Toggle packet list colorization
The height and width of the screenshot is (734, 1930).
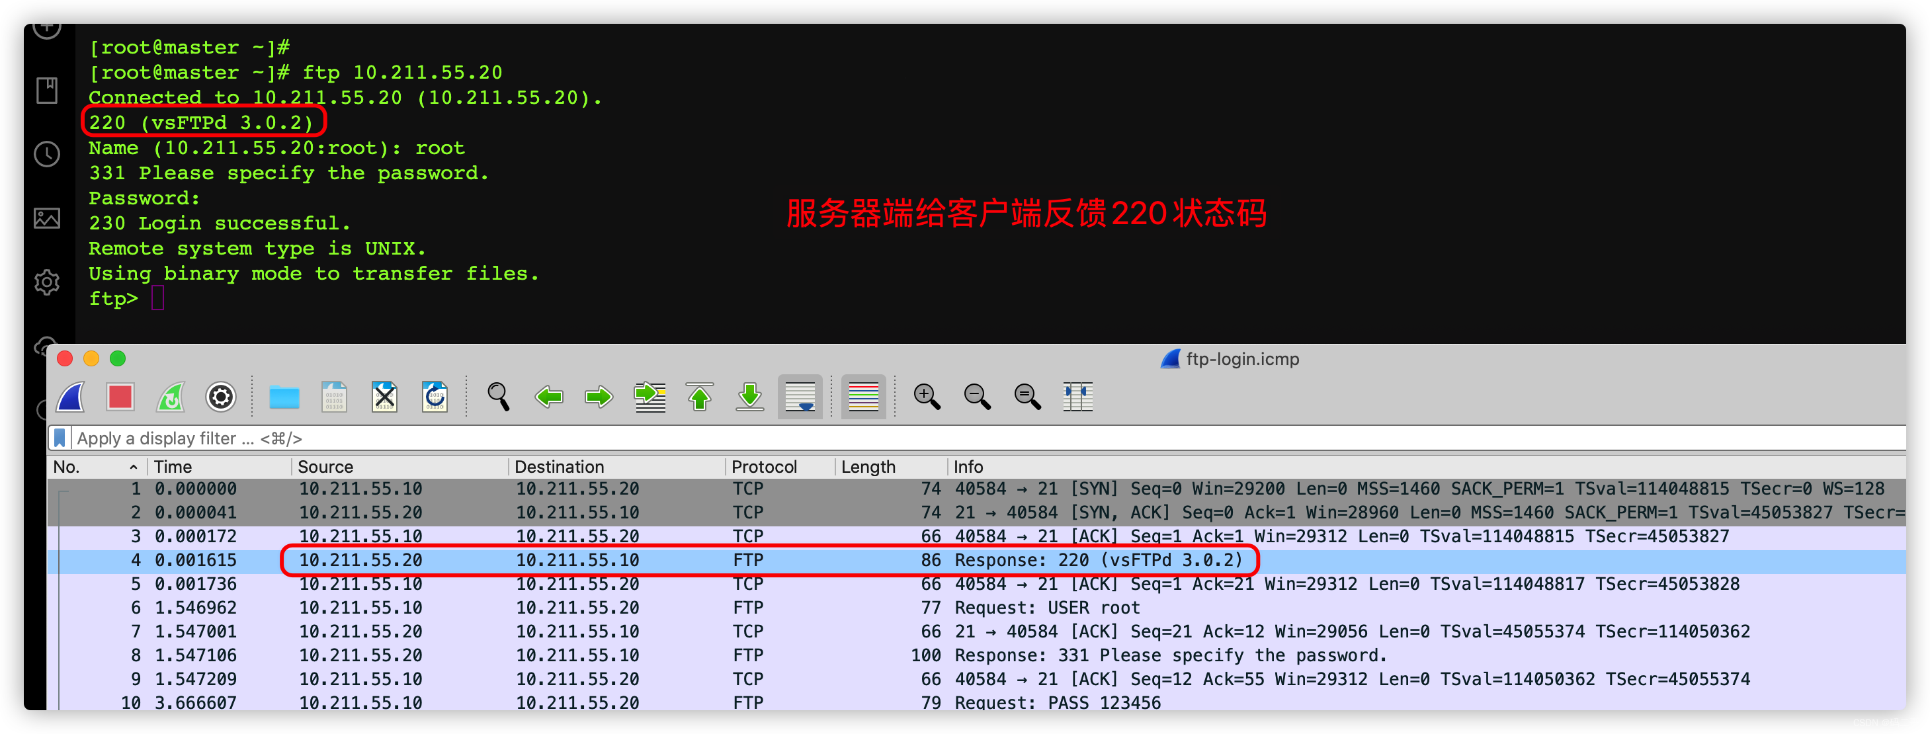pos(863,397)
